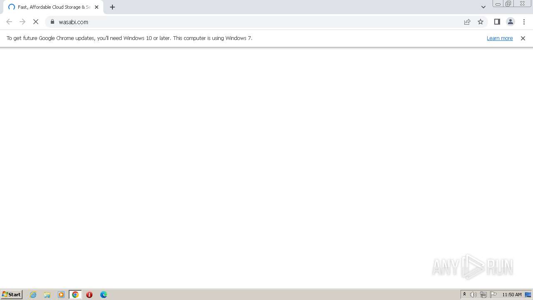Open Windows Media Player from taskbar
The width and height of the screenshot is (533, 300).
61,295
